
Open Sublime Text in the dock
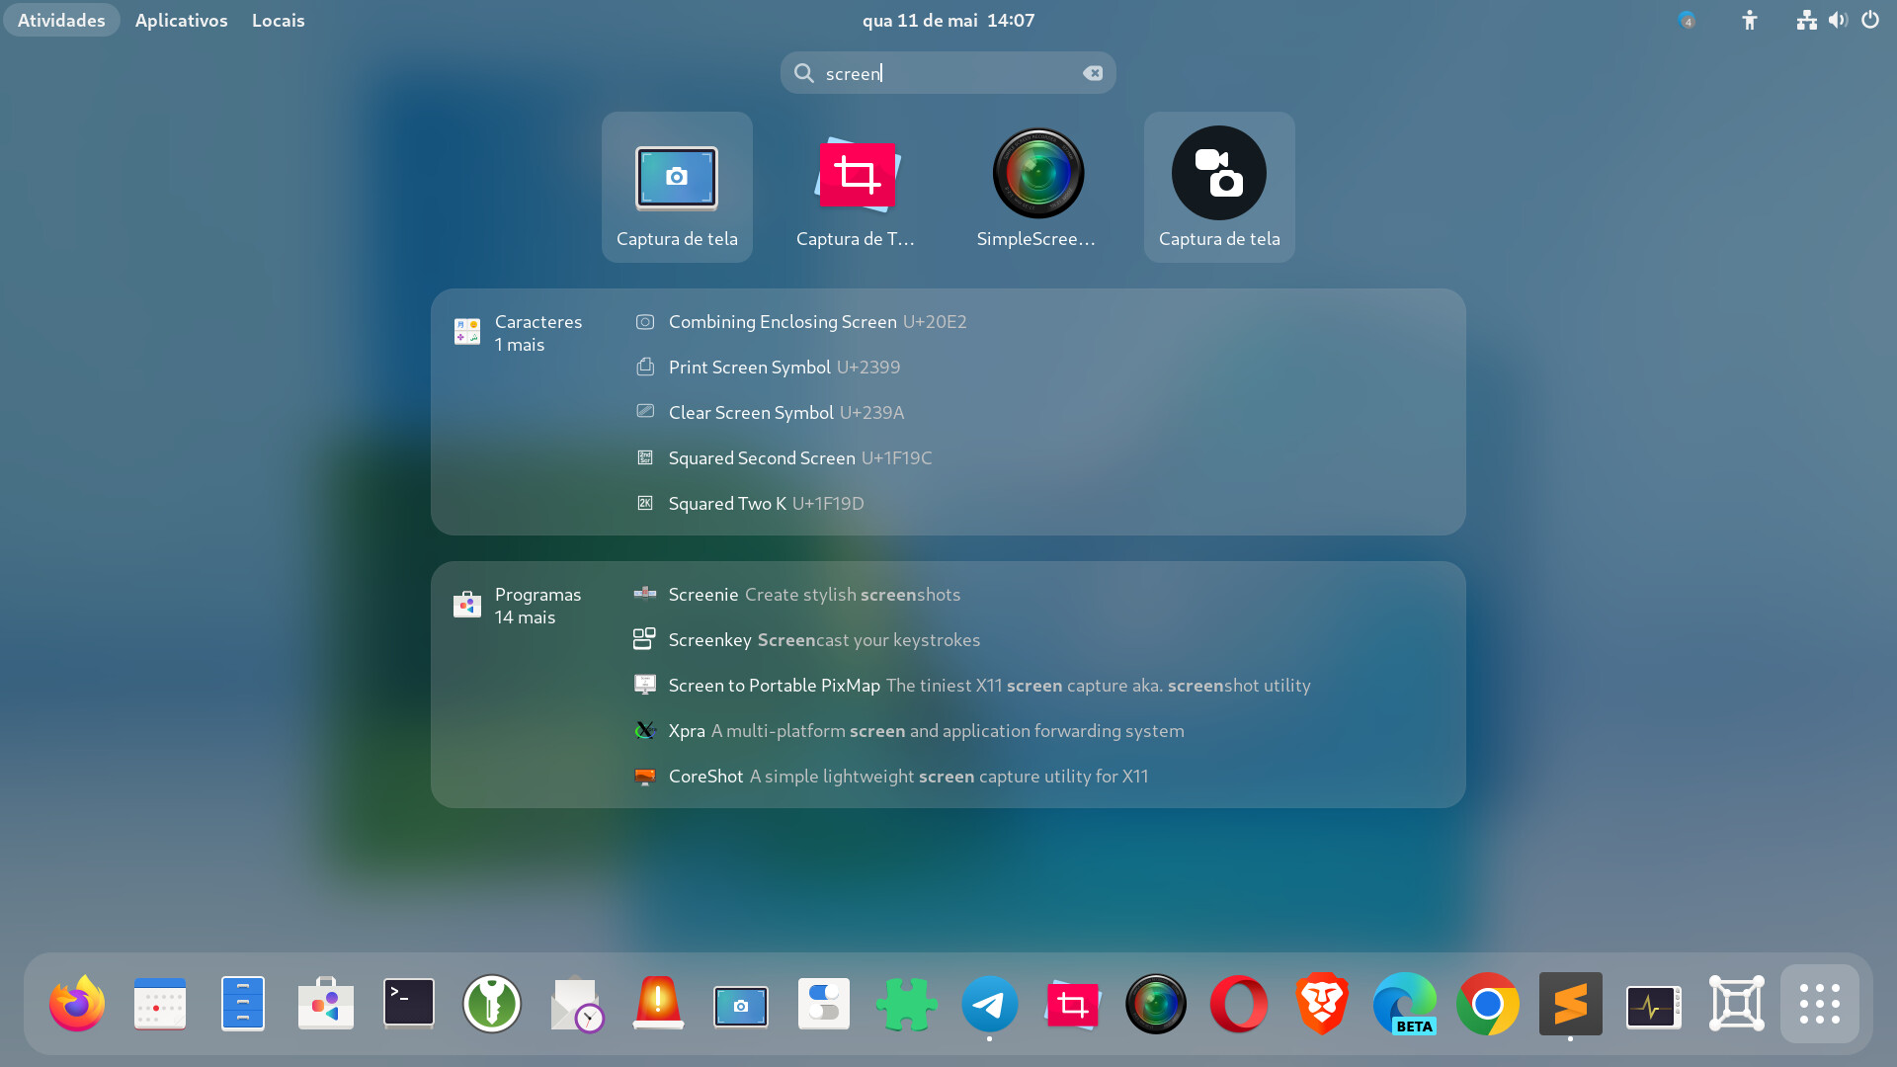coord(1570,1004)
